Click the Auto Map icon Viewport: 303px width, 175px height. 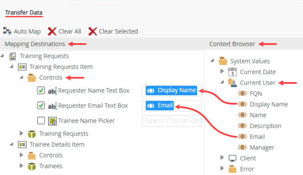tap(7, 31)
